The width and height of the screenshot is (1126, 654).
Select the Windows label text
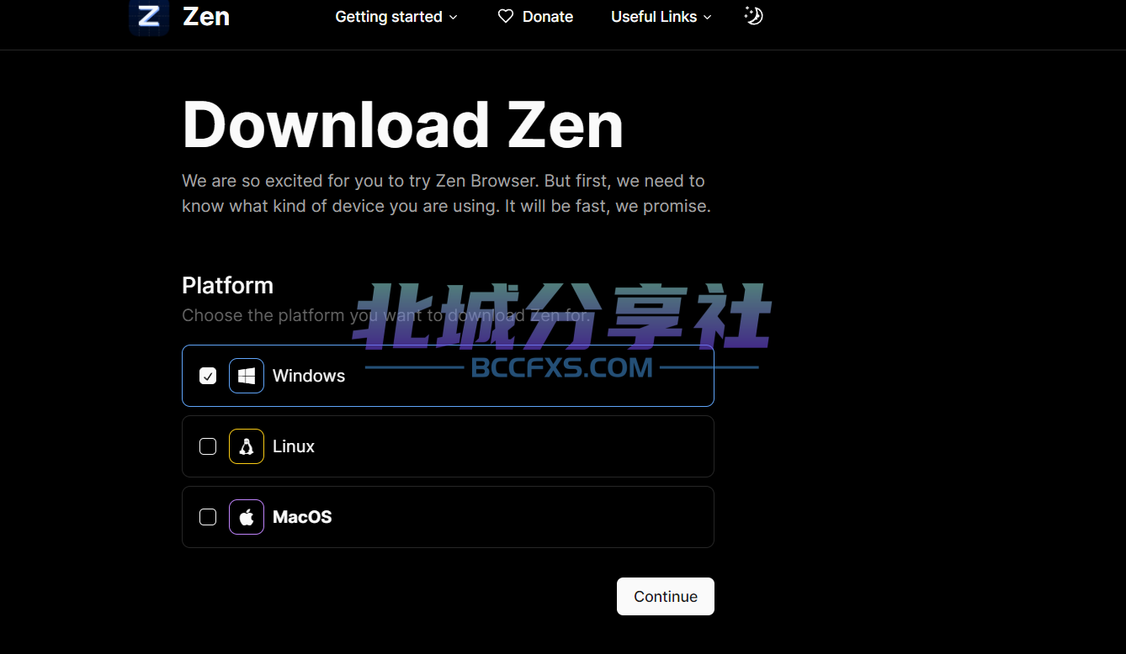coord(309,376)
